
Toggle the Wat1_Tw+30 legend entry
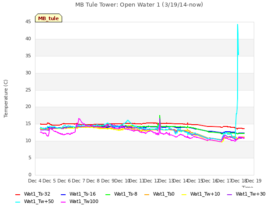246,194
